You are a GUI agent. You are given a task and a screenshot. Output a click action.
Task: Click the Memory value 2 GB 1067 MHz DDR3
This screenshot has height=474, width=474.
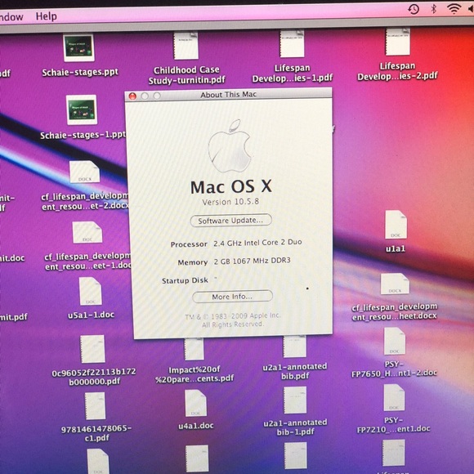[252, 261]
